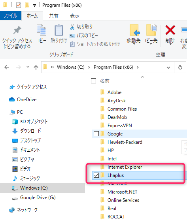Open the ファイル (File) tab

(x=11, y=15)
